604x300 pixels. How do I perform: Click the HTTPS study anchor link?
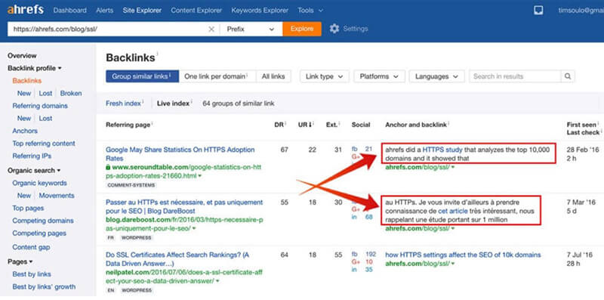(x=442, y=149)
